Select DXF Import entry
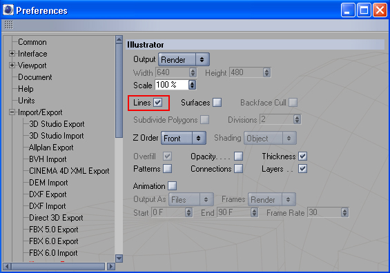The width and height of the screenshot is (390, 273). [x=48, y=206]
